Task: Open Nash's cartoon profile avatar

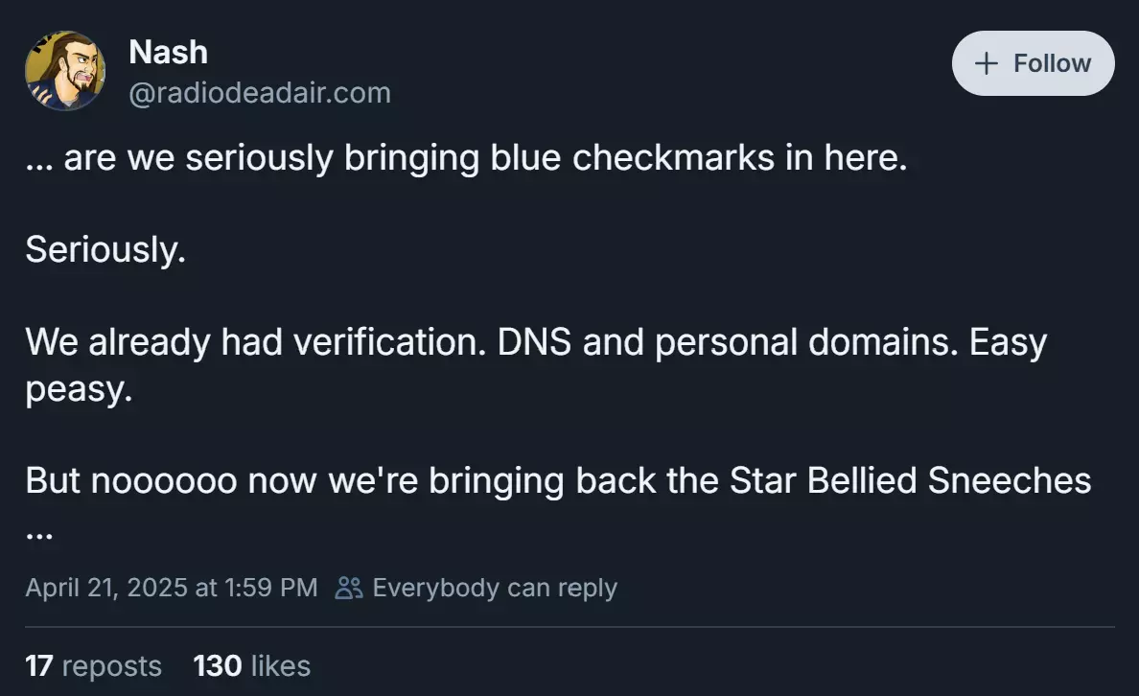Action: (x=65, y=71)
